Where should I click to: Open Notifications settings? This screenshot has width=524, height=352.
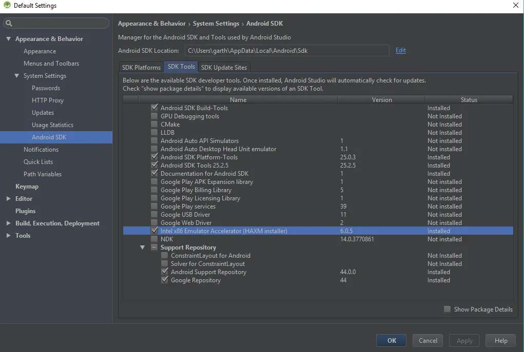click(x=41, y=150)
